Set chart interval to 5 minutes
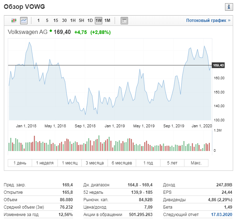This screenshot has width=237, height=221. (47, 21)
